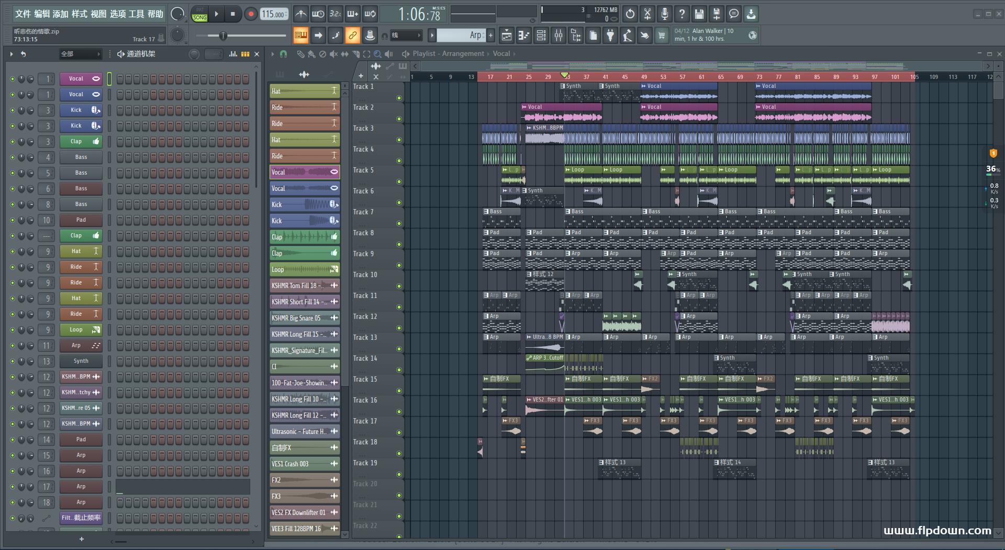Screen dimensions: 1005x550
Task: Open the mixer view icon
Action: click(559, 36)
